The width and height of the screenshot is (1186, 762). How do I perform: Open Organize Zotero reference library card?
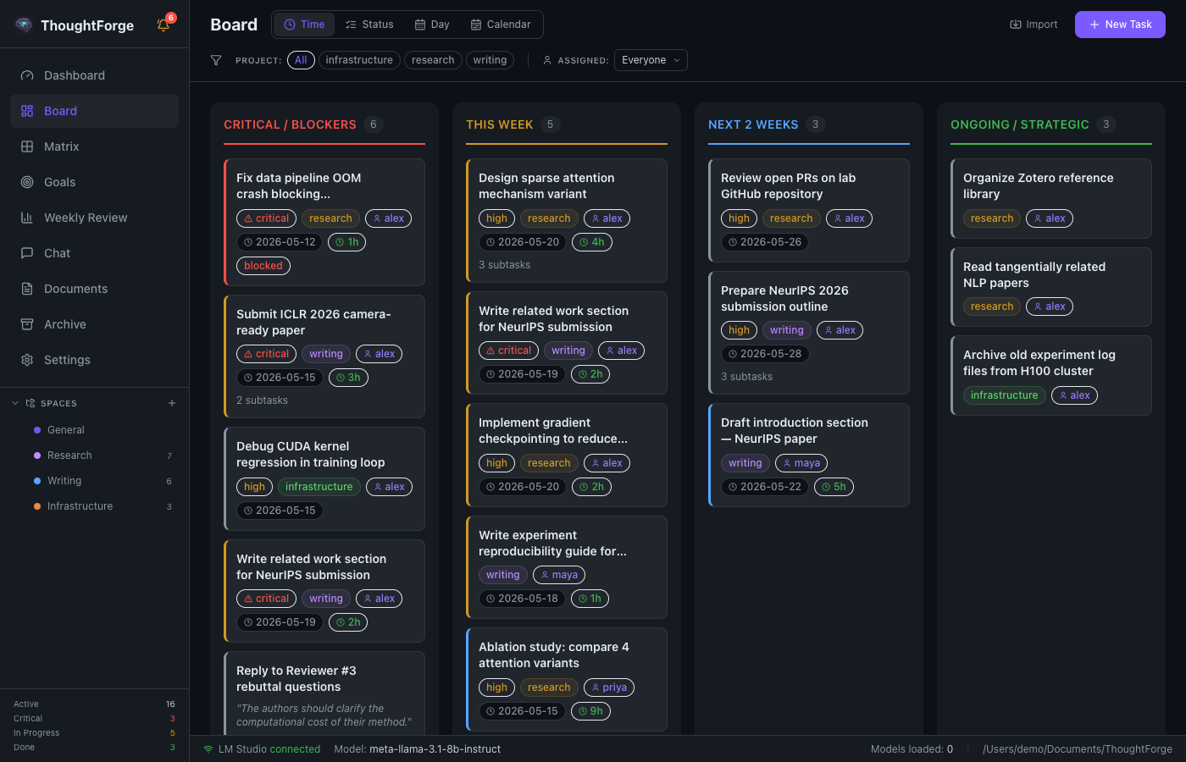click(1051, 198)
